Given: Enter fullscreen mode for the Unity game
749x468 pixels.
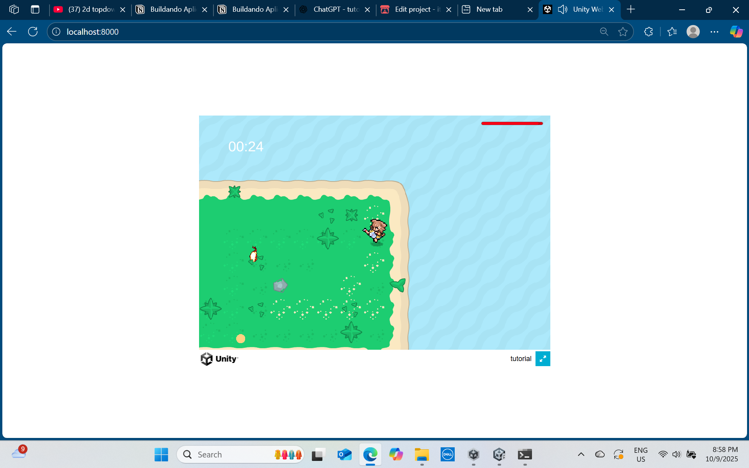Looking at the screenshot, I should (543, 359).
